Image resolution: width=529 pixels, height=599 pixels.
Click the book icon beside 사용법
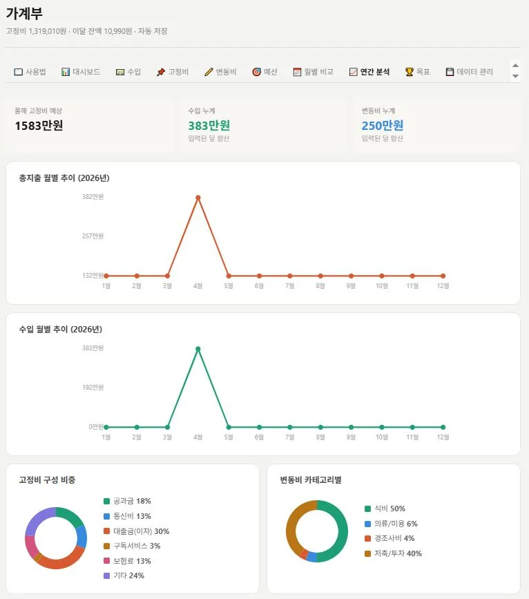pyautogui.click(x=18, y=72)
